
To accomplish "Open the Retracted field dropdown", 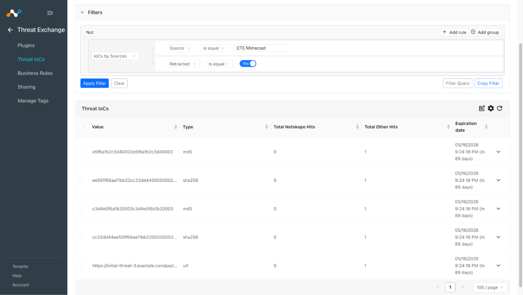I will point(183,64).
